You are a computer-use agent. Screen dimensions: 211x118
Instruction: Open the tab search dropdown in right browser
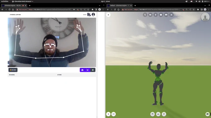(205, 6)
